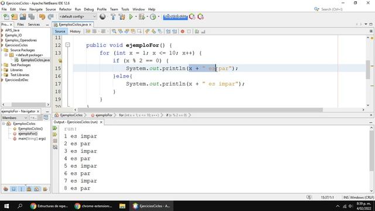Open the Run Project dropdown arrow
This screenshot has height=211, width=375.
click(x=136, y=17)
